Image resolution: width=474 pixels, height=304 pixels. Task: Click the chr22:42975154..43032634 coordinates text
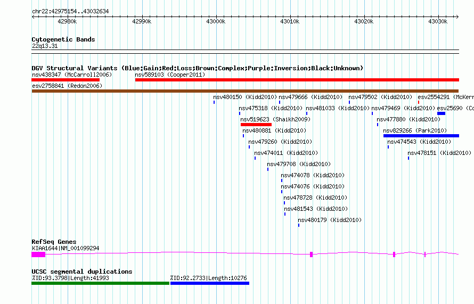pos(70,11)
